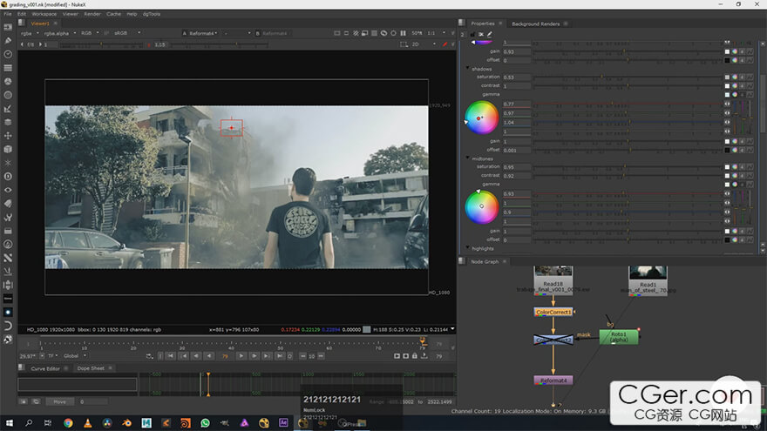This screenshot has height=431, width=767.
Task: Click the viewer refresh icon in toolbar
Action: click(384, 33)
